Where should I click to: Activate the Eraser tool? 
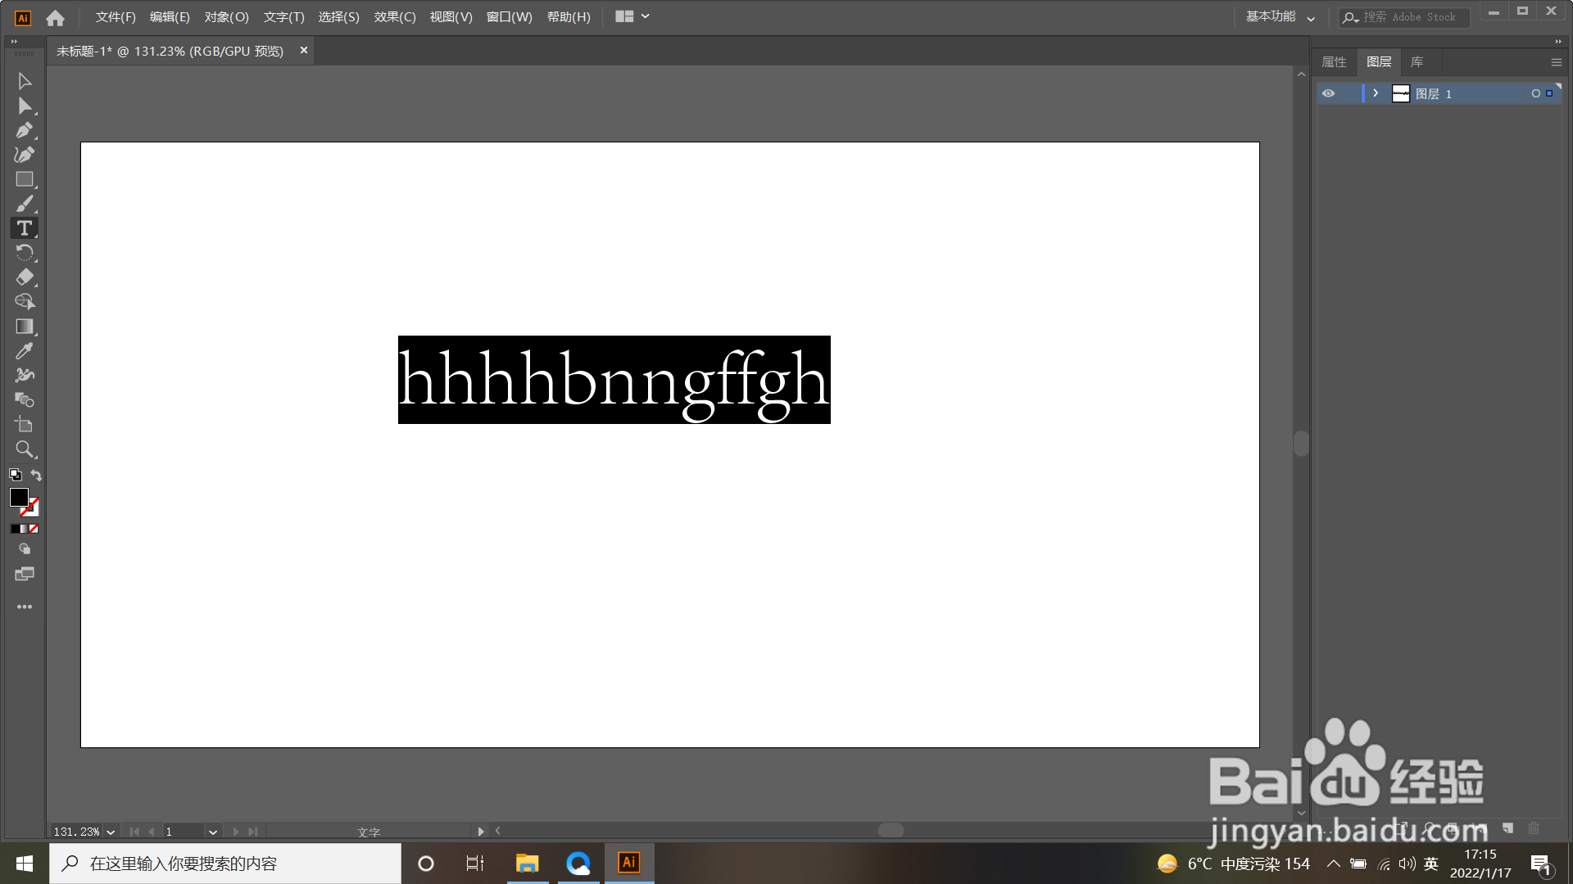point(25,277)
